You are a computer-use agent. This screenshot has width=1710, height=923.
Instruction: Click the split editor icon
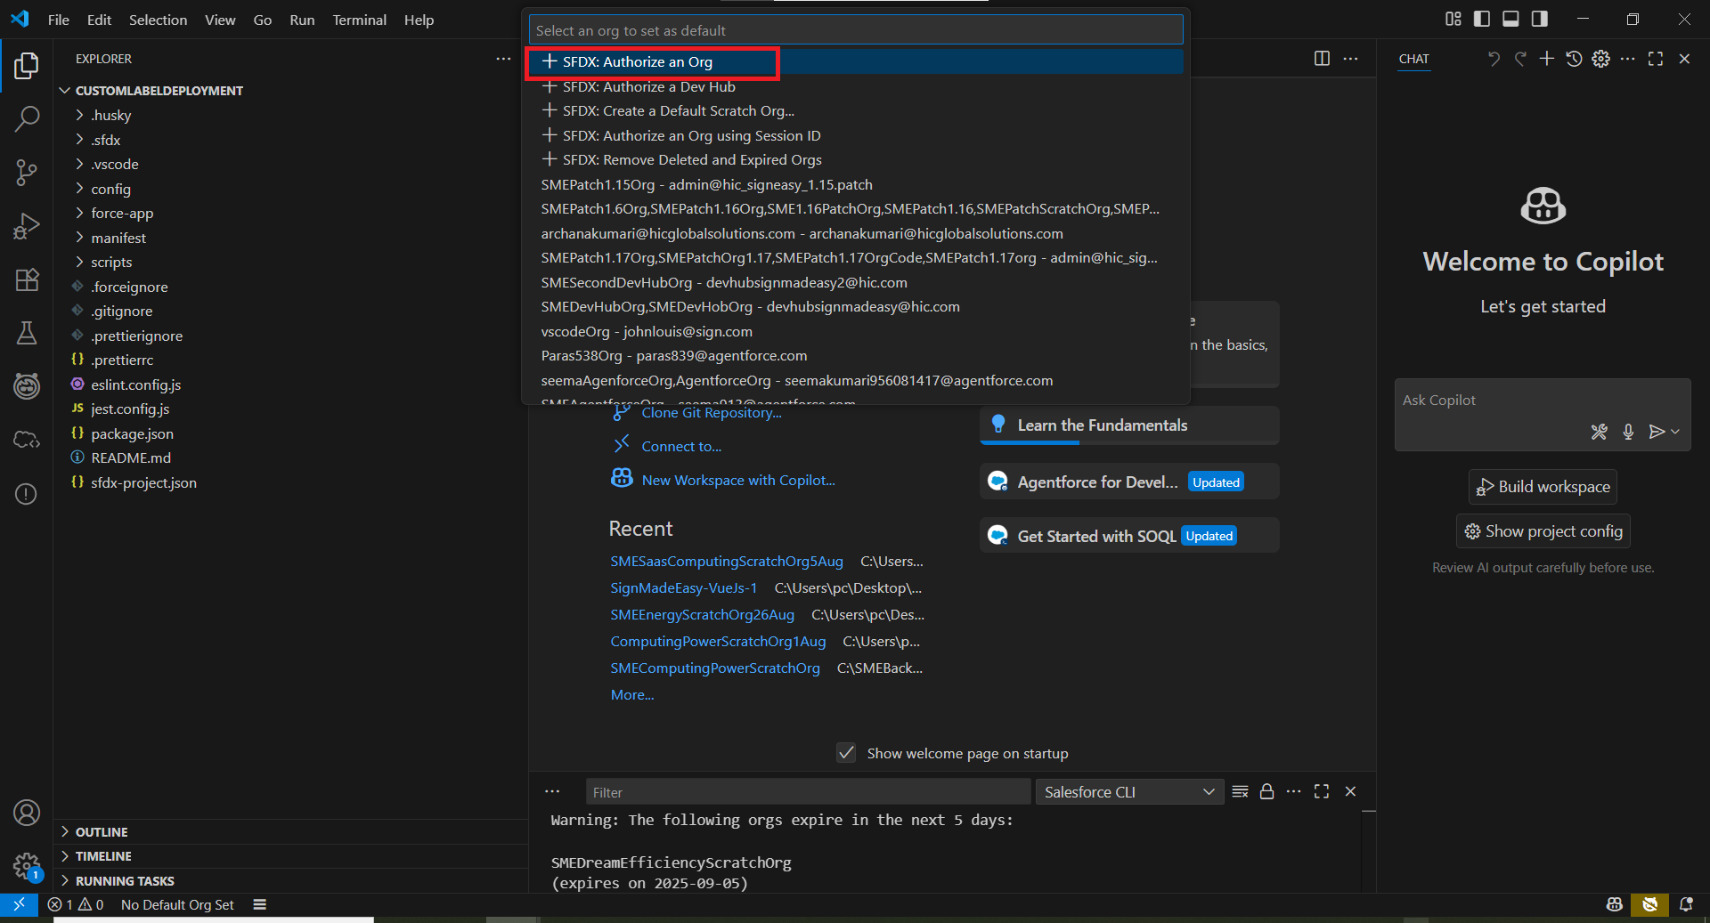[1322, 59]
